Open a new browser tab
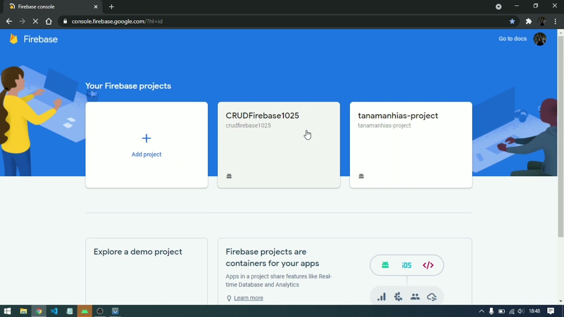Screen dimensions: 564x317 pyautogui.click(x=111, y=7)
